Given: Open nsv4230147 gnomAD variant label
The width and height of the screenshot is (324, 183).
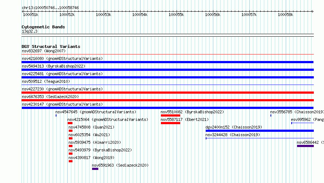Looking at the screenshot, I should click(x=62, y=104).
